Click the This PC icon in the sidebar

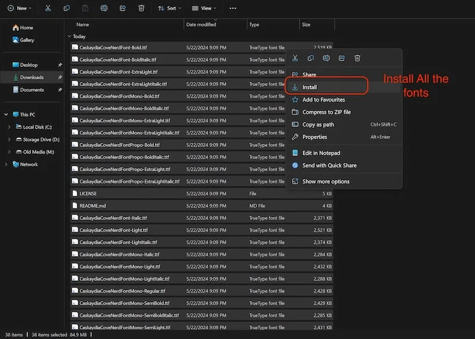[x=16, y=114]
